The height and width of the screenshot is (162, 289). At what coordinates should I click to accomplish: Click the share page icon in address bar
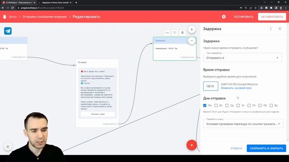[251, 8]
